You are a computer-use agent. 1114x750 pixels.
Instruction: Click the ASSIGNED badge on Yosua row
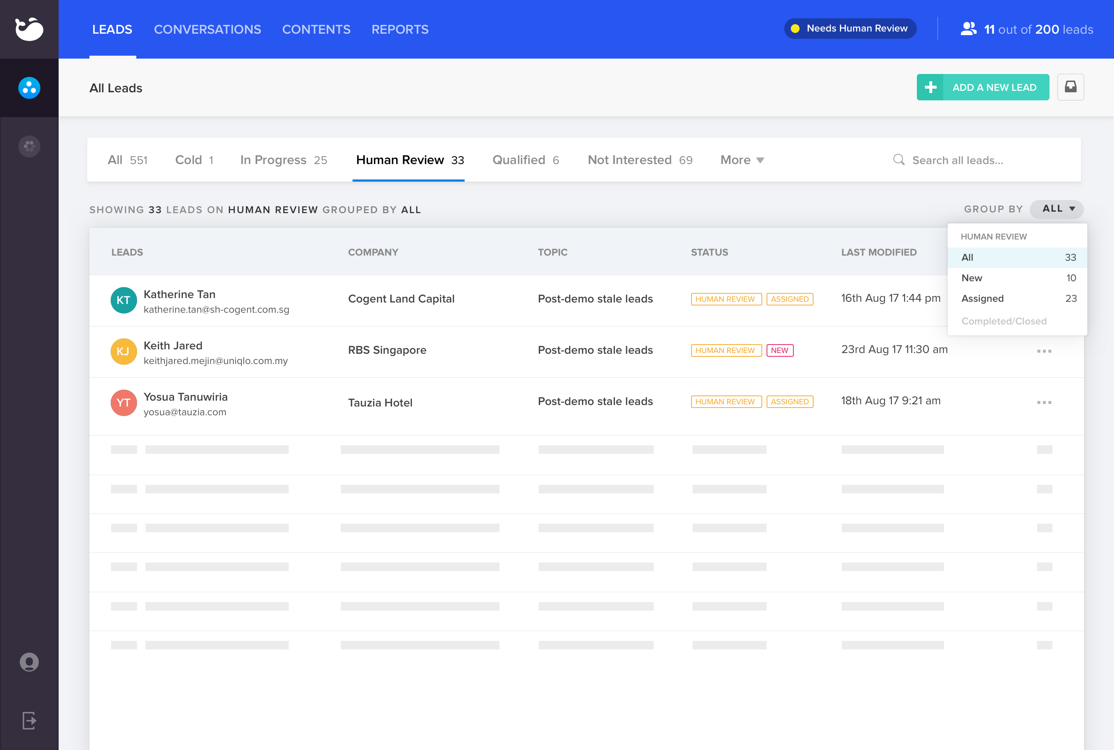click(790, 402)
